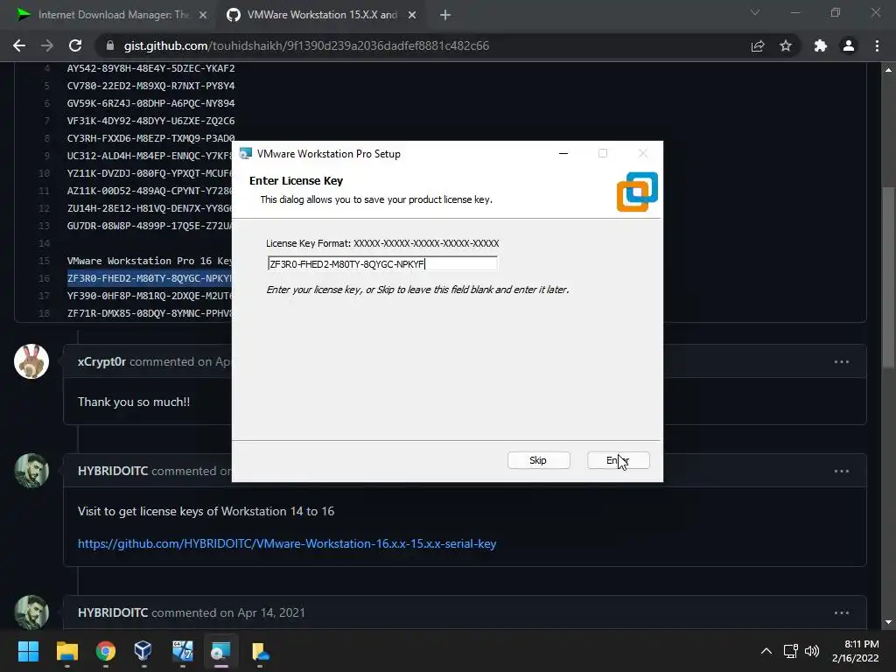Open options menu on HYBRIDOITC license keys comment
896x672 pixels.
click(x=842, y=472)
